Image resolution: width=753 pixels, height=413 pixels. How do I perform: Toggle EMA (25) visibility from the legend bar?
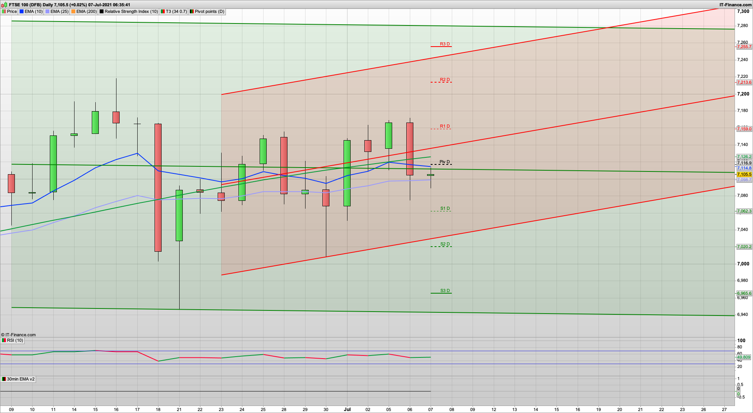pos(57,12)
